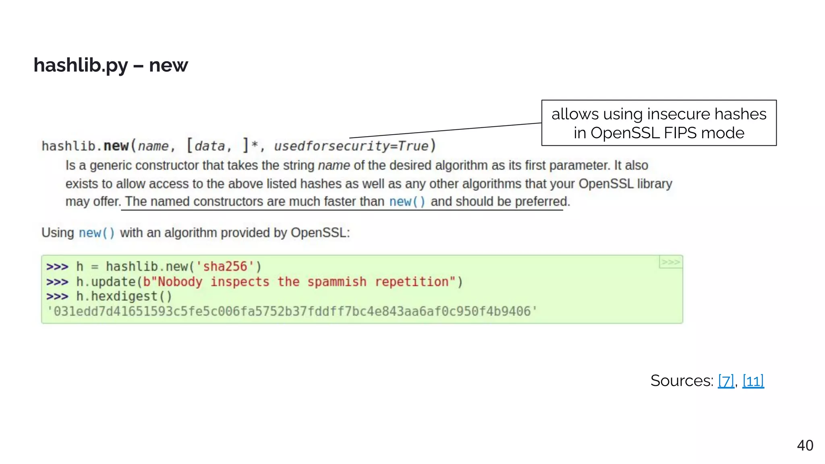Click the h.hexdigest() code line
This screenshot has width=825, height=464.
coord(124,296)
